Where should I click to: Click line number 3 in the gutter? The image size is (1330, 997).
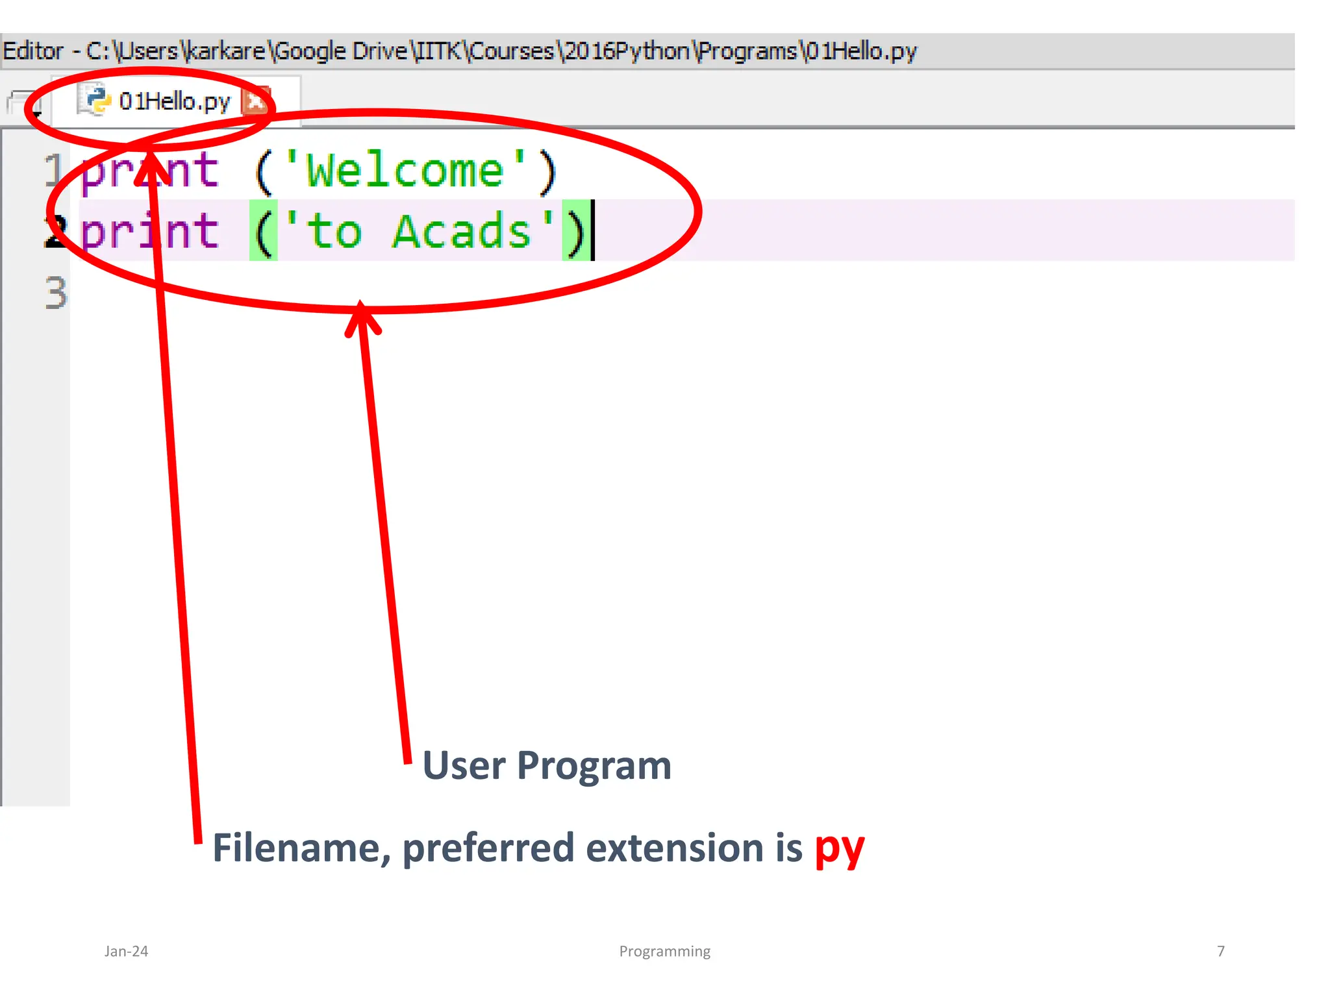tap(55, 293)
